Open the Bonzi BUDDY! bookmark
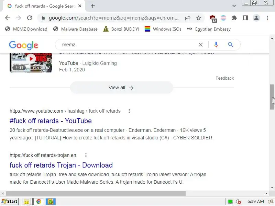This screenshot has height=206, width=275. (121, 29)
